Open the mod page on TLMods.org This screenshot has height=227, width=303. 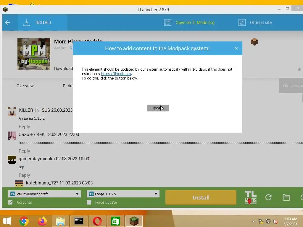pos(195,22)
